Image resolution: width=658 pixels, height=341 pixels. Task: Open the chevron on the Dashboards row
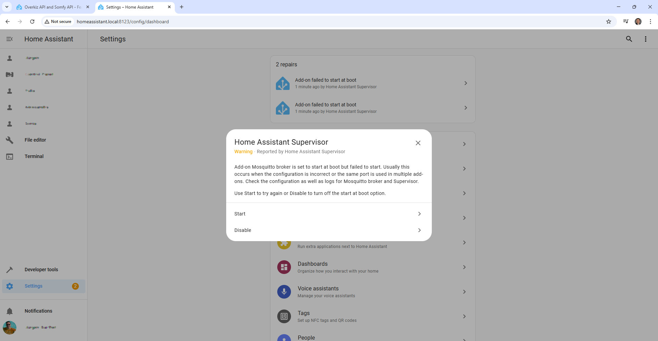pos(464,267)
